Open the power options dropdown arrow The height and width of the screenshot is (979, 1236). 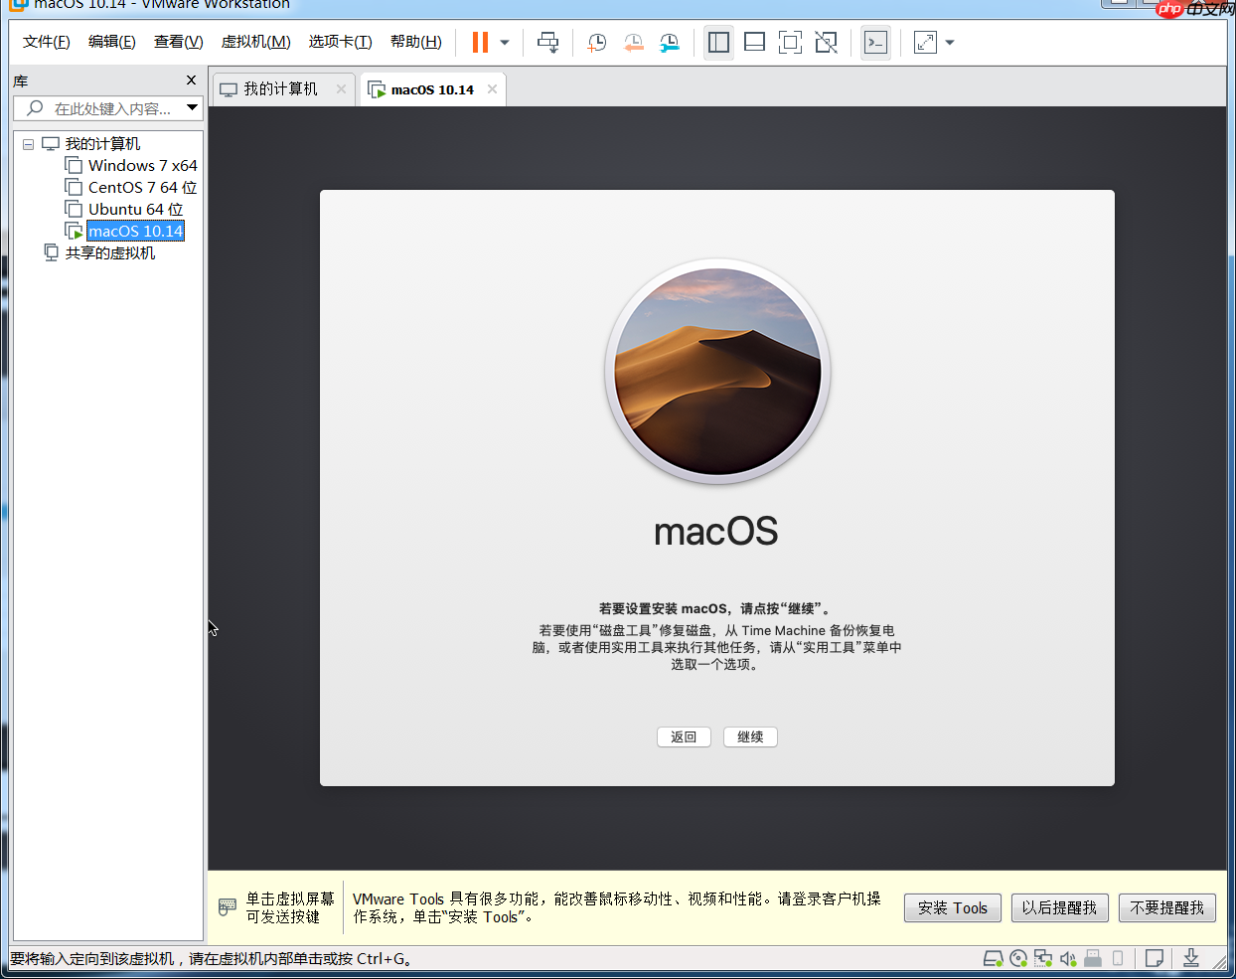pos(505,42)
